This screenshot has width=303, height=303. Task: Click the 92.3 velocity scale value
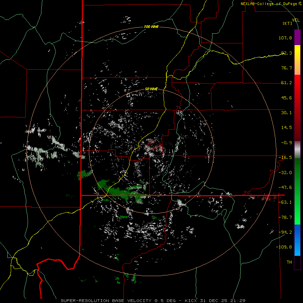tap(287, 53)
